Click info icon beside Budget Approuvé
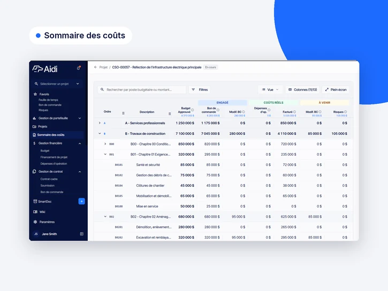Viewport: 388px width, 291px height. (x=192, y=110)
